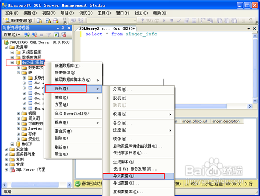
Task: Click the disconnect icon in Object Explorer
Action: click(x=34, y=35)
